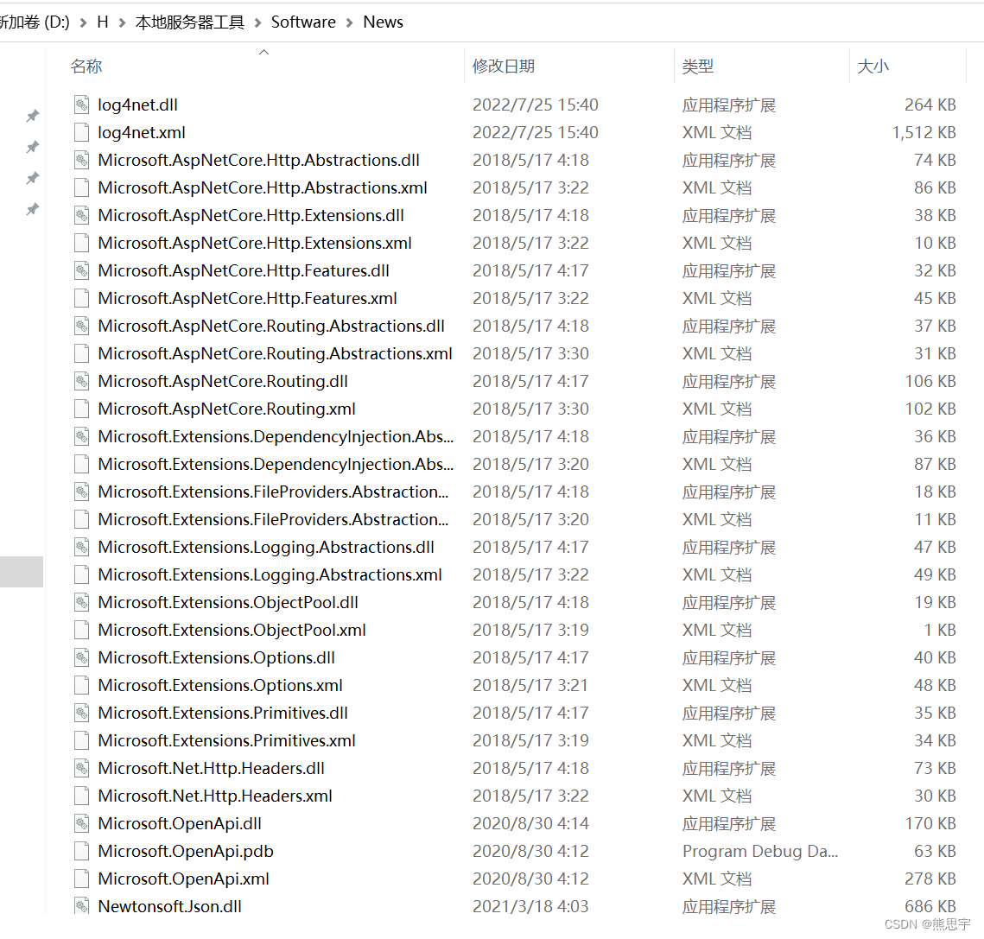
Task: Navigate to 本地服务器工具 folder breadcrumb
Action: click(190, 22)
